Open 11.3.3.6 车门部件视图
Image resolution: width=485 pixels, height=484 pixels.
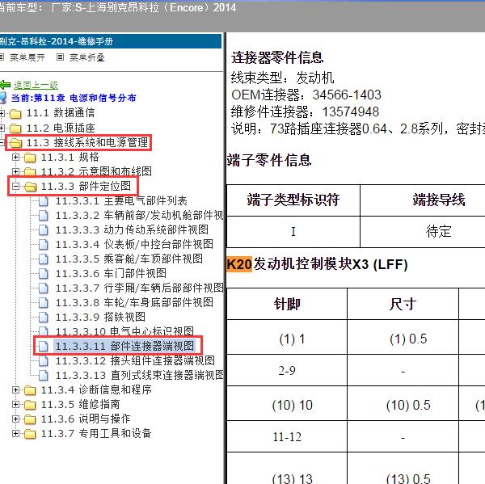click(x=111, y=273)
